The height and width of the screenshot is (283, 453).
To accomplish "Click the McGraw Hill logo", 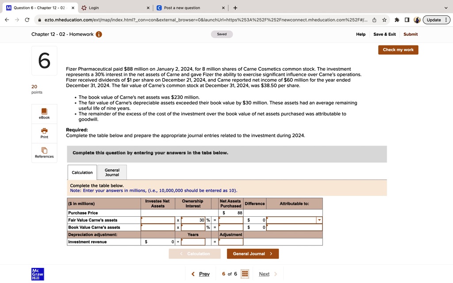I will (x=38, y=274).
